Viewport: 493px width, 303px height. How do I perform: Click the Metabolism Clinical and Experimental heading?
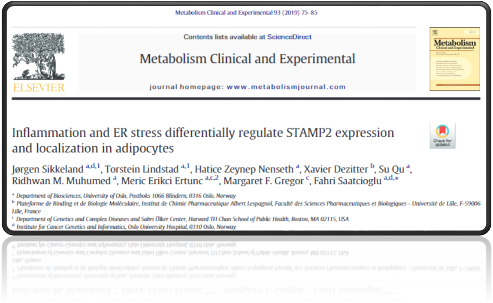click(247, 59)
